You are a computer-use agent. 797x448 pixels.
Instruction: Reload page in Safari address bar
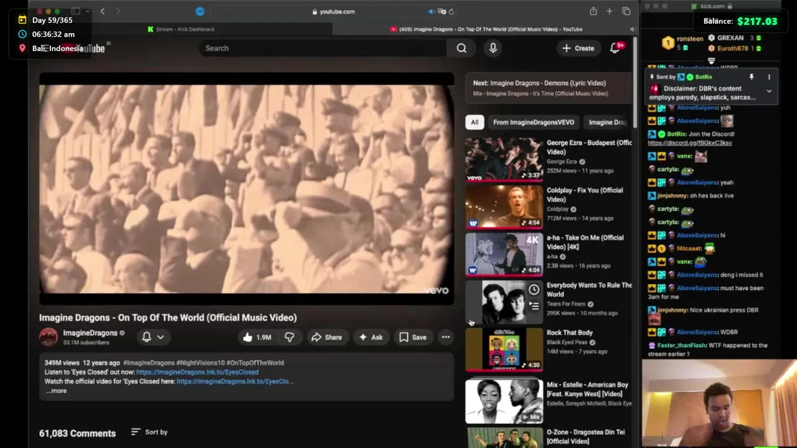pos(451,11)
